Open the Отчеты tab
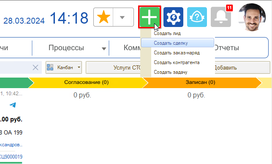The width and height of the screenshot is (272, 164). [226, 48]
